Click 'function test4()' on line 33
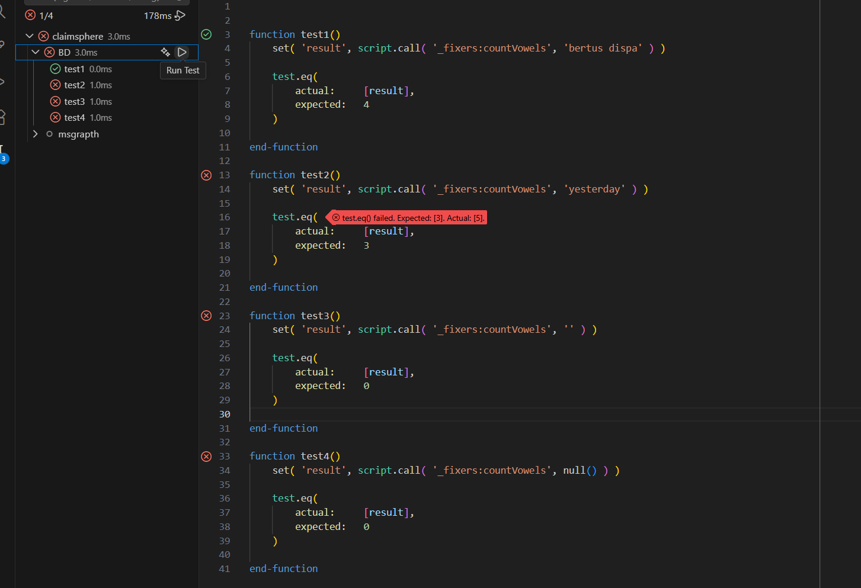Image resolution: width=861 pixels, height=588 pixels. (295, 457)
